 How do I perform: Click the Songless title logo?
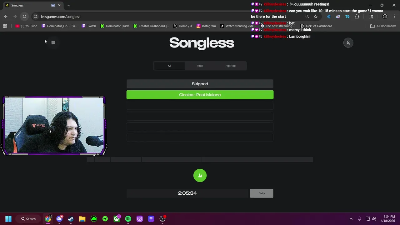202,43
